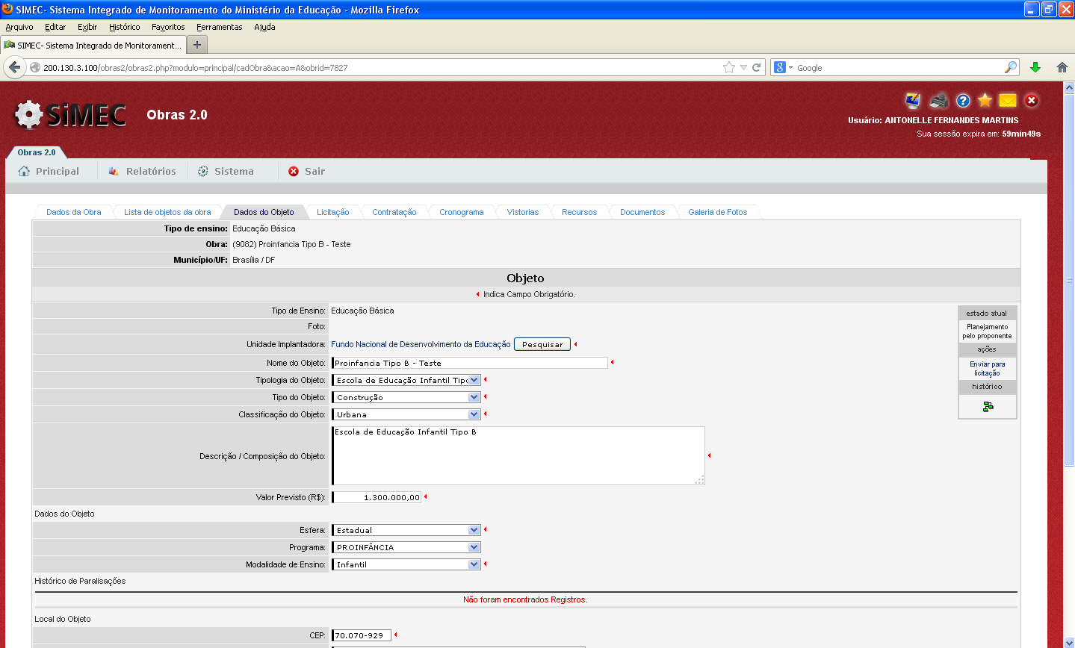Image resolution: width=1075 pixels, height=648 pixels.
Task: Click the favorites star icon in SIMEC header
Action: coord(985,100)
